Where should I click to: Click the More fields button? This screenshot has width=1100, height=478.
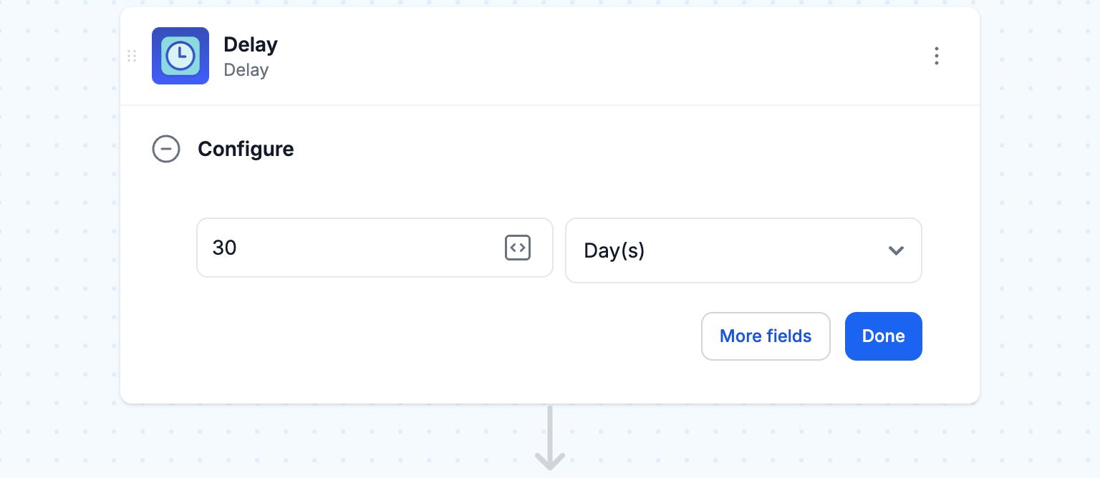(766, 336)
